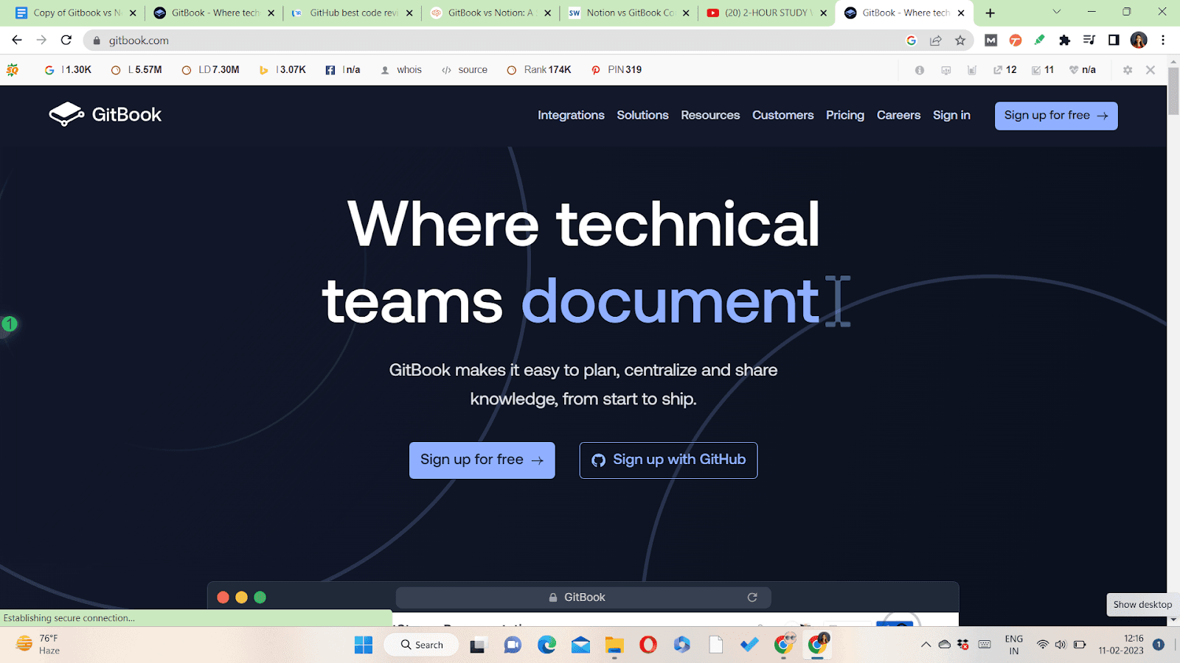Open File Explorer from the taskbar
This screenshot has width=1180, height=663.
(614, 645)
